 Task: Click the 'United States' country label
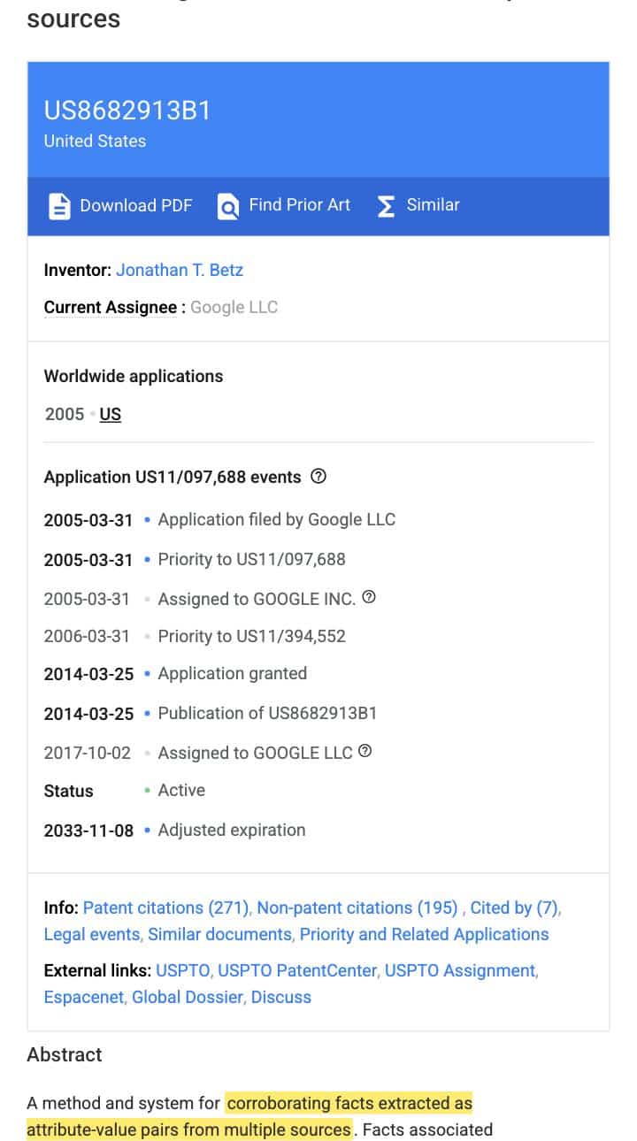[x=95, y=141]
